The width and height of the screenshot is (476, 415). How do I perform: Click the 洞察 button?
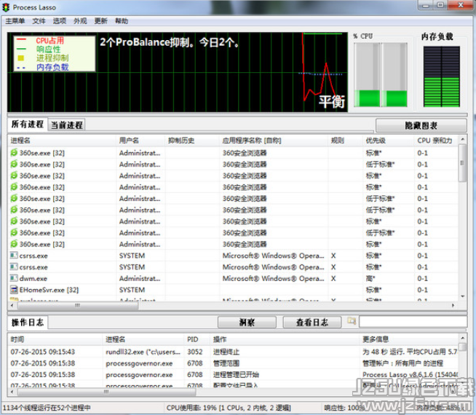click(x=247, y=322)
